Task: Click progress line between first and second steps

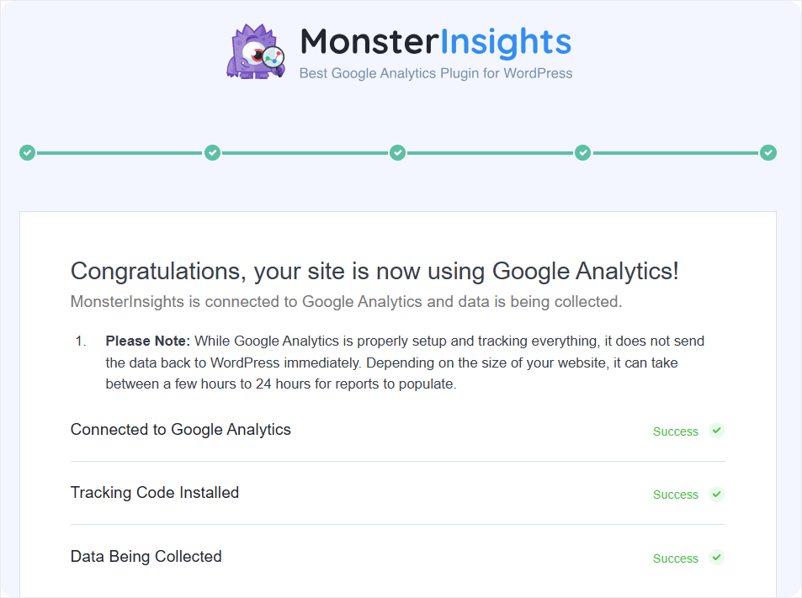Action: [120, 153]
